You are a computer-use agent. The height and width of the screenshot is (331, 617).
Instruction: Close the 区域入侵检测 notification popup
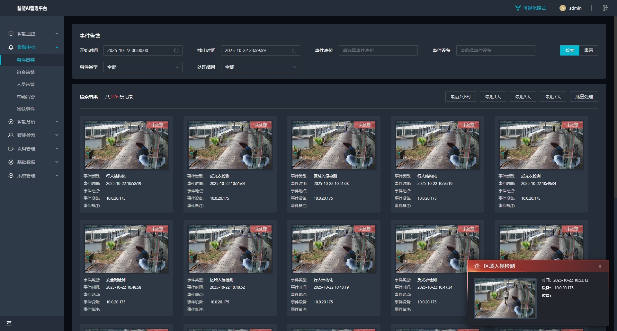600,266
